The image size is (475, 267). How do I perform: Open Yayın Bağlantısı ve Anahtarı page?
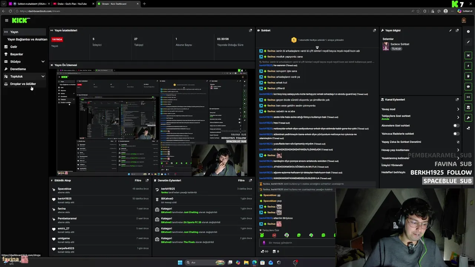pyautogui.click(x=27, y=39)
